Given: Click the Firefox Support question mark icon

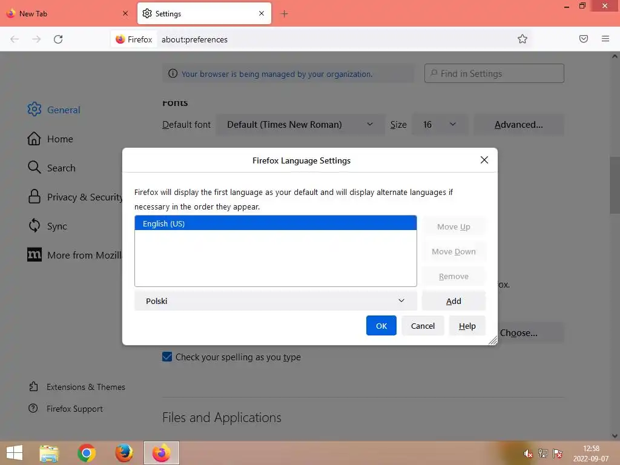Looking at the screenshot, I should pyautogui.click(x=33, y=409).
